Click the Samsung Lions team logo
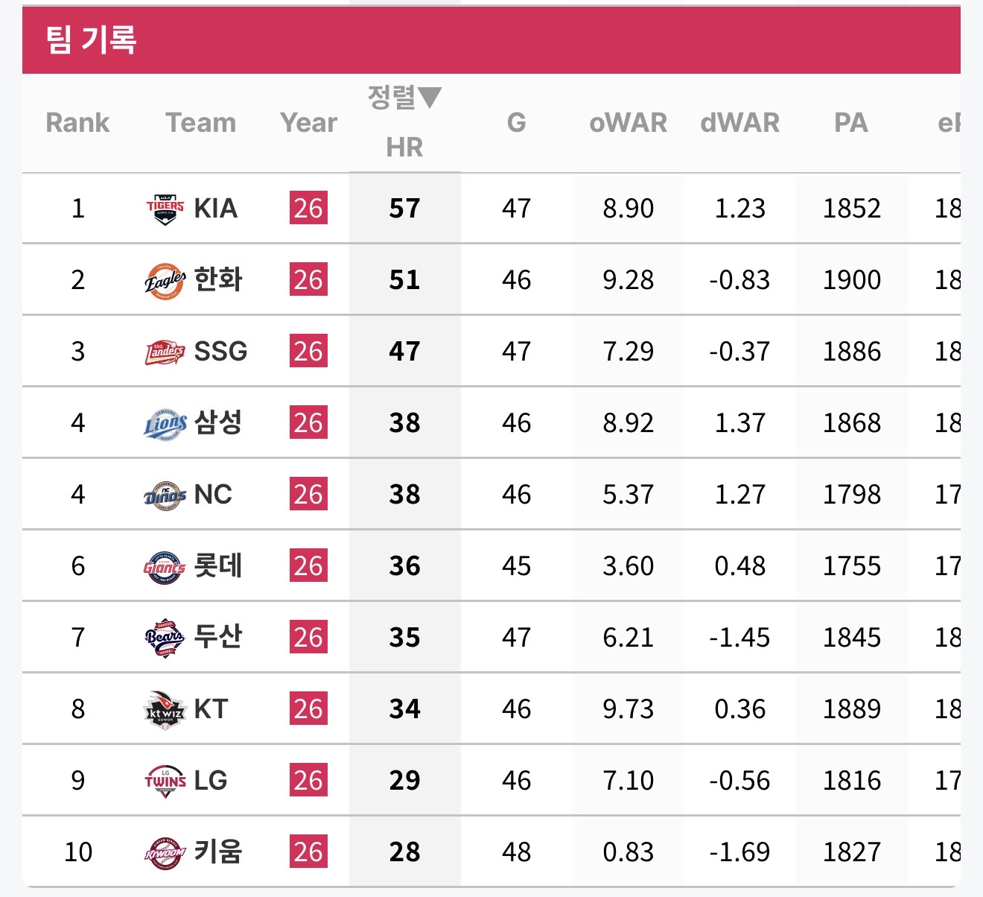This screenshot has width=983, height=897. click(x=165, y=423)
